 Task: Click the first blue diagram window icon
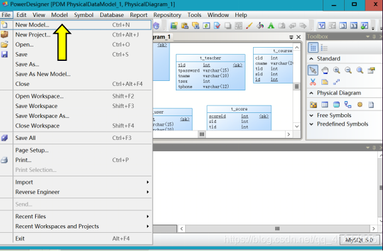(321, 26)
